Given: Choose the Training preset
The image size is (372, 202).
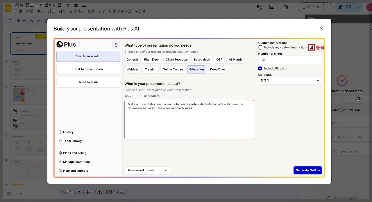Looking at the screenshot, I should pyautogui.click(x=151, y=69).
